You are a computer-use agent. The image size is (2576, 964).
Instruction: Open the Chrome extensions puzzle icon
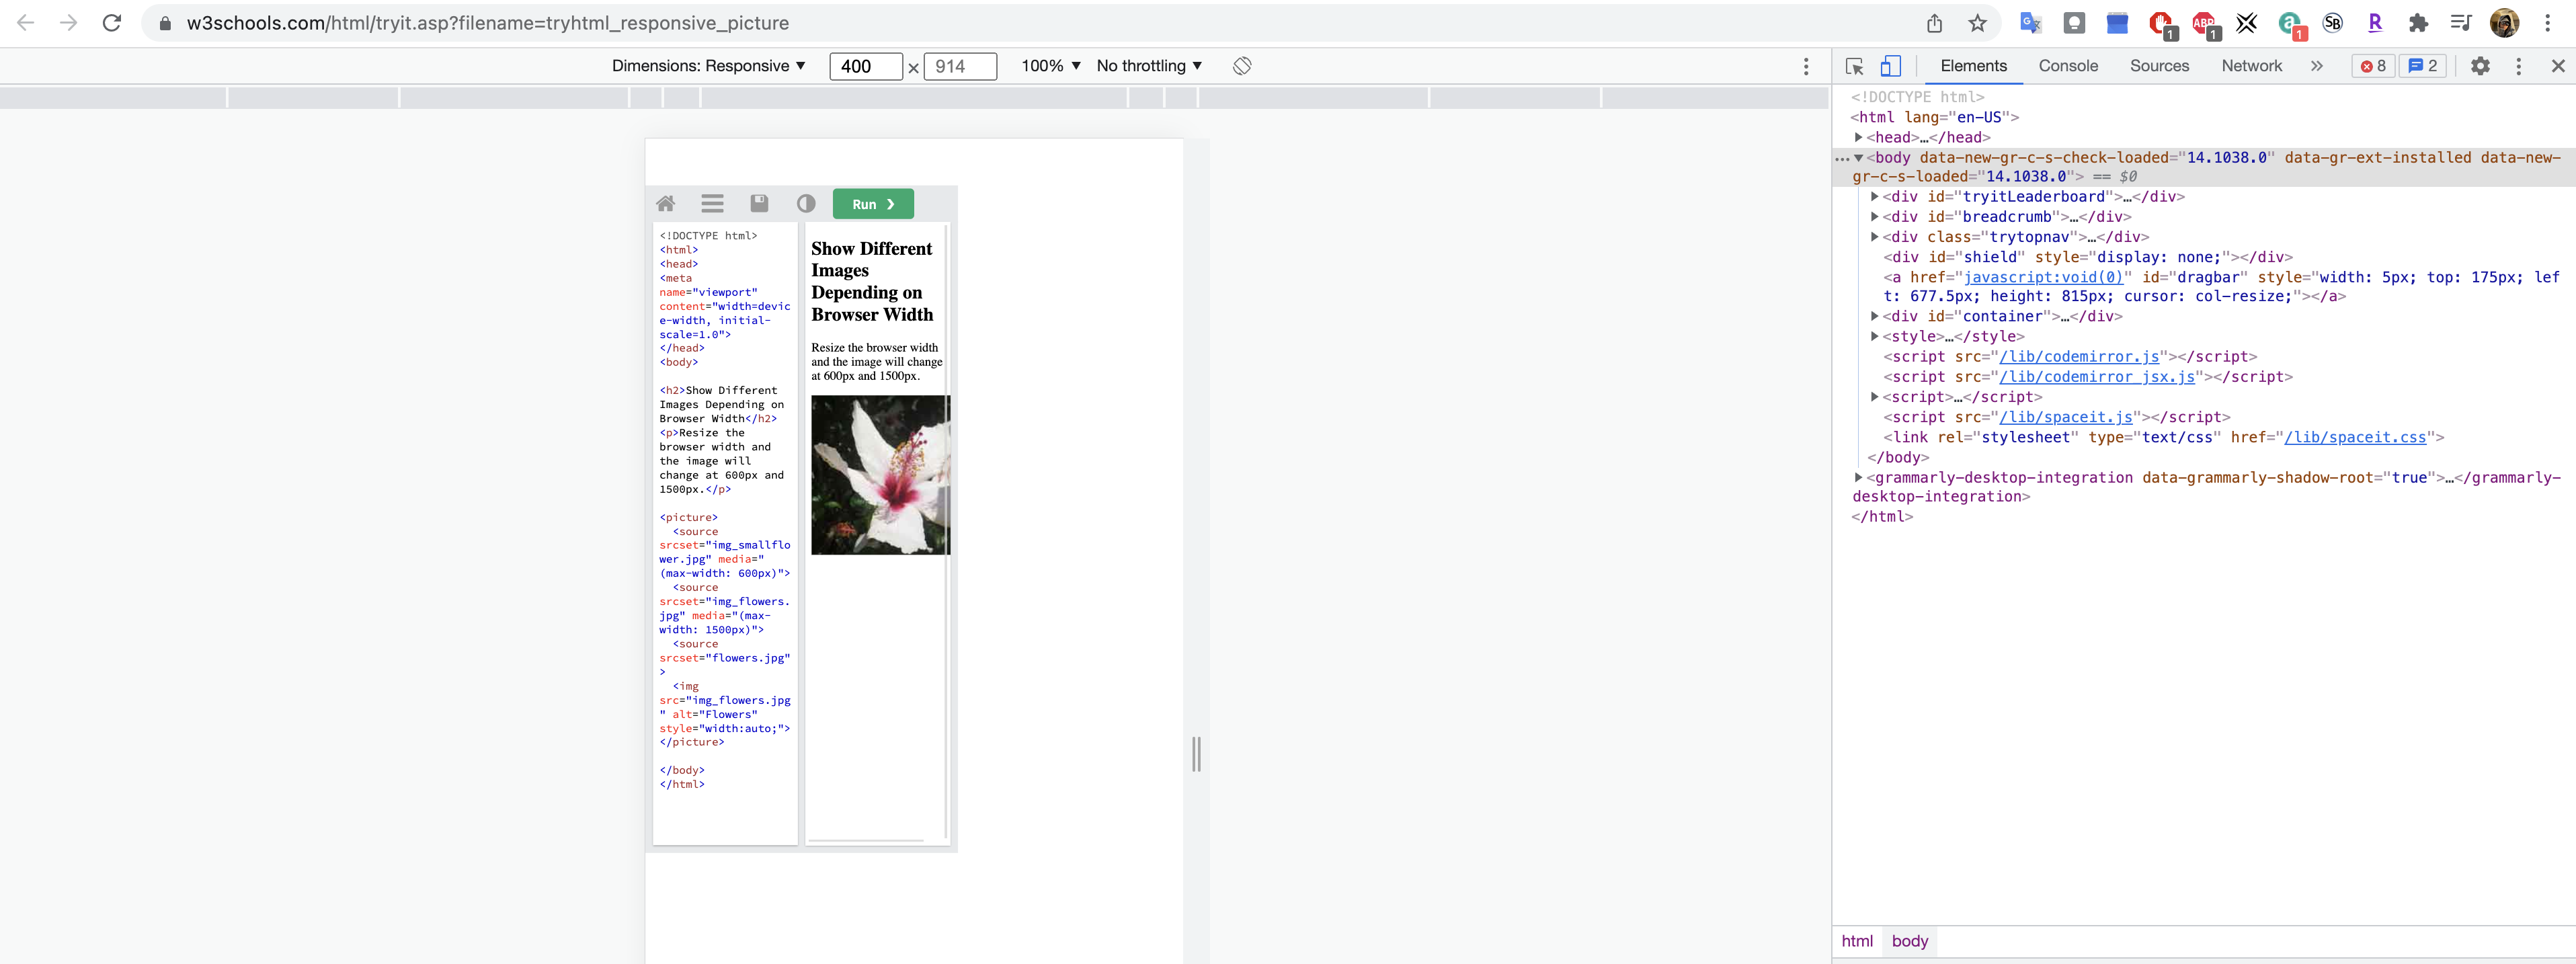2418,23
